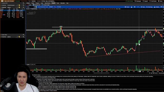The height and width of the screenshot is (92, 164).
Task: Open the Monitor tab
Action: coord(28,3)
